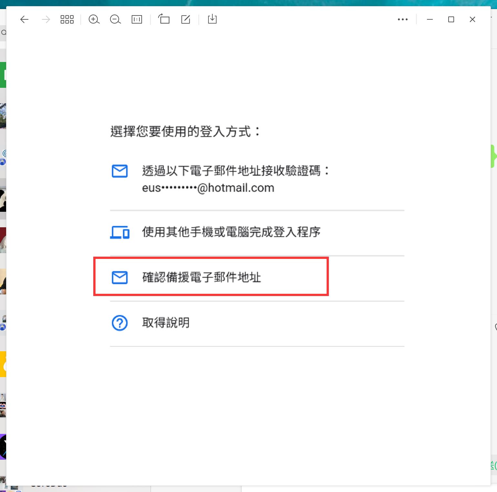Save image with the download icon
The height and width of the screenshot is (492, 497).
click(x=212, y=19)
